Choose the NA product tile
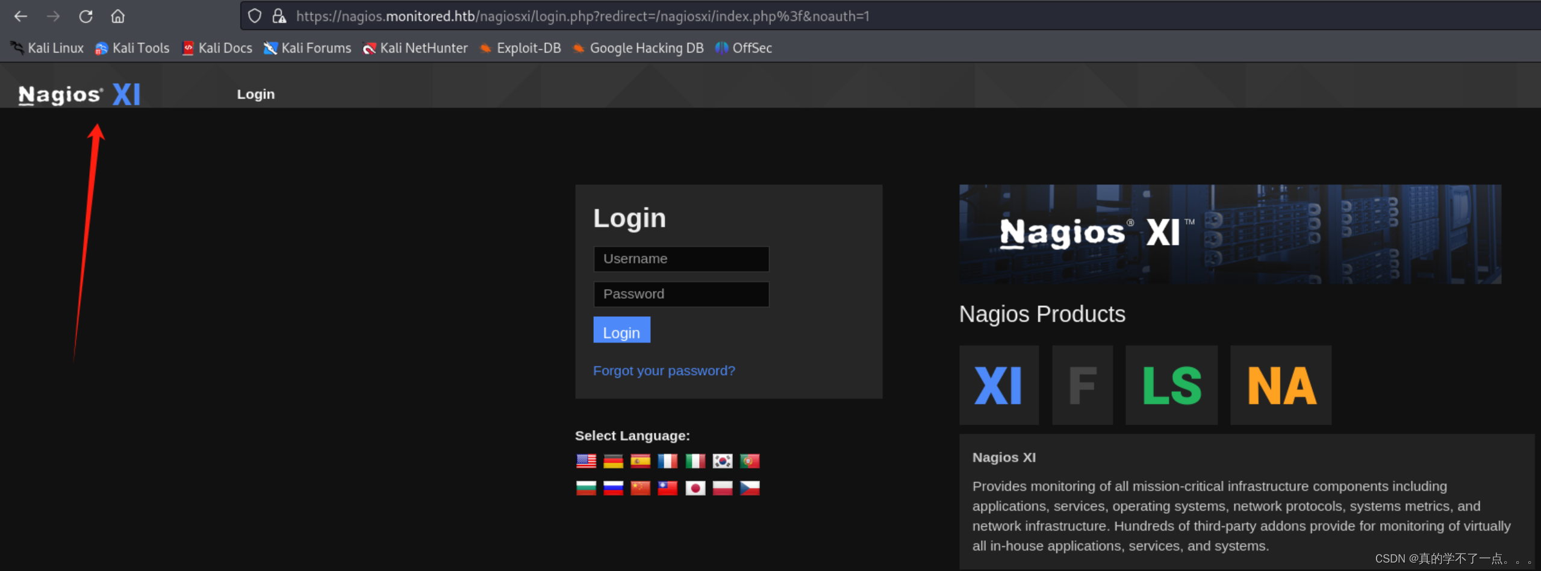1541x571 pixels. [x=1281, y=385]
